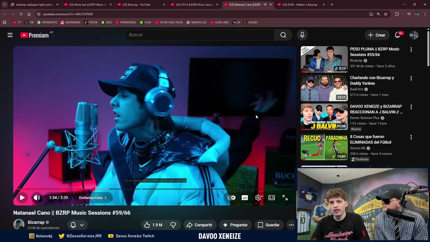
Task: Open options for Peso Pluma video
Action: pos(411,49)
